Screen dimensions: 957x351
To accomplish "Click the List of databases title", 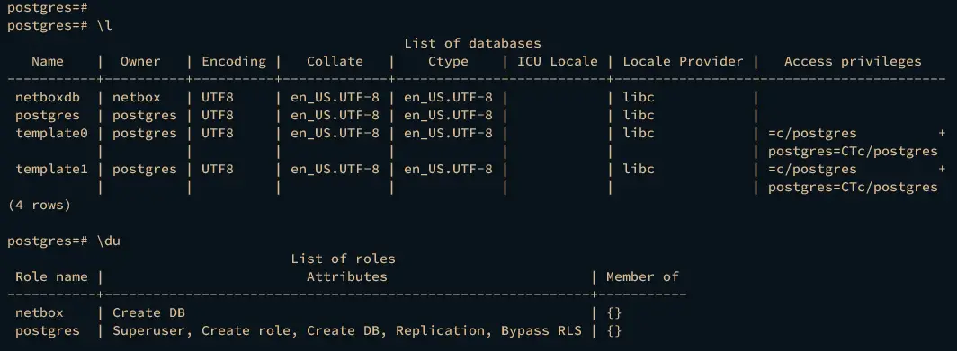I will [472, 43].
